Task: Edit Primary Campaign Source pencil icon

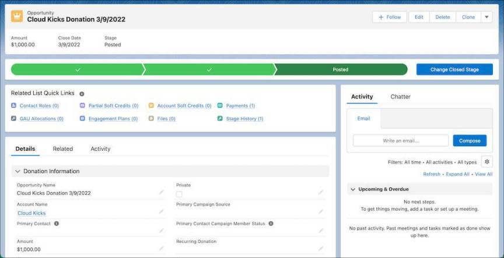Action: pos(320,211)
